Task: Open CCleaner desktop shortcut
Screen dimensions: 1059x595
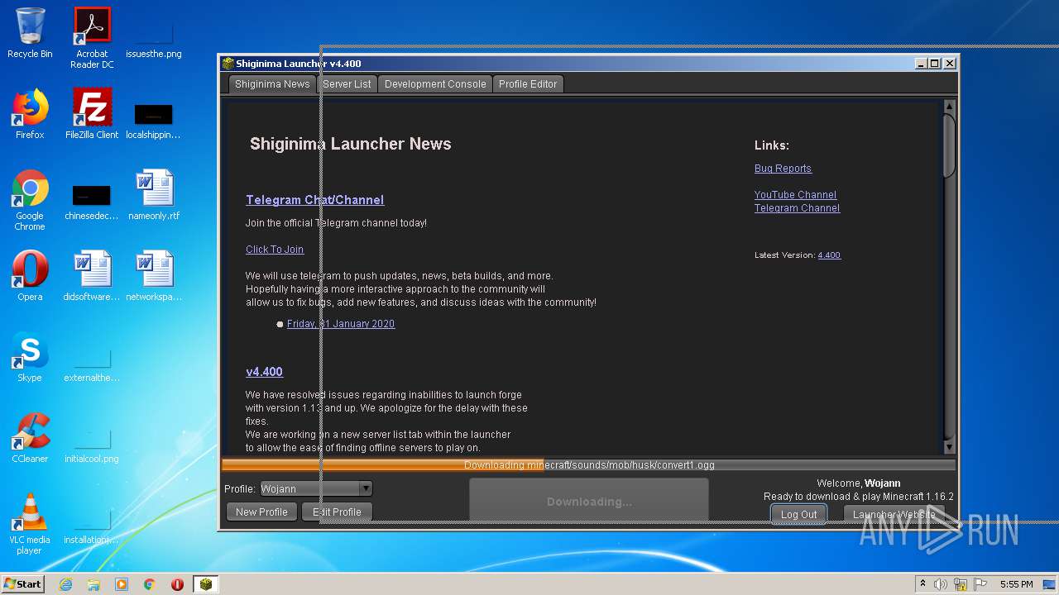Action: [30, 438]
